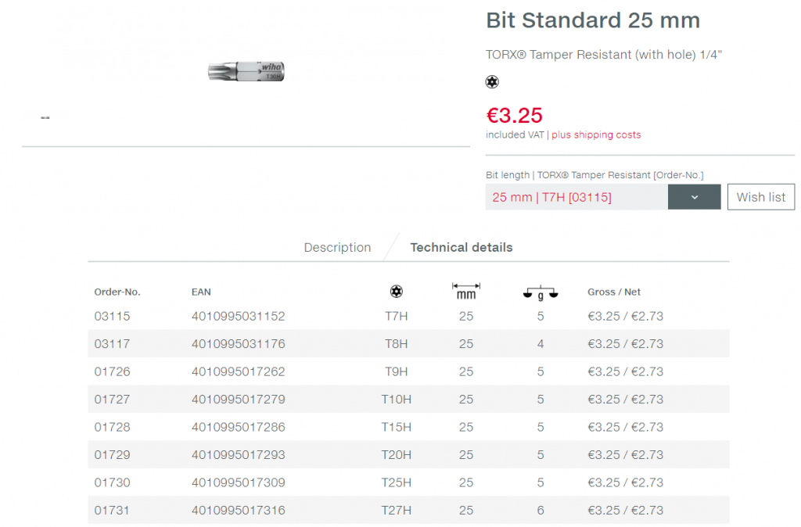Click EAN 4010995017309 for T25H
801x527 pixels.
click(238, 482)
